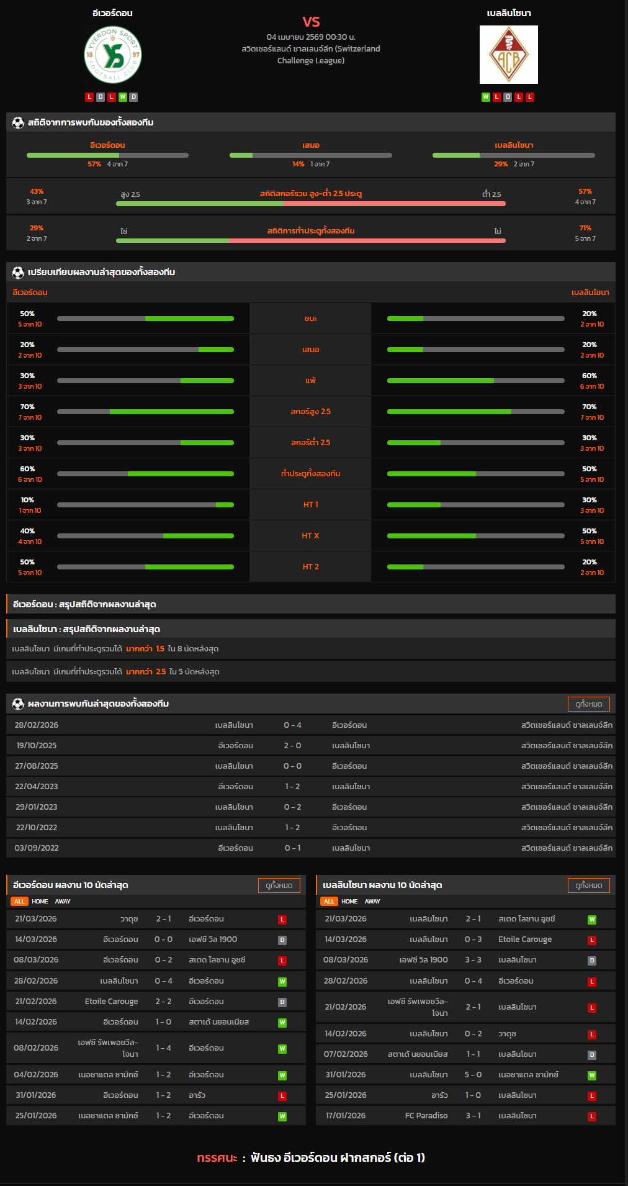Collapse the เบลลินโซนา recent stats summary section
Image resolution: width=628 pixels, height=1186 pixels.
pos(310,629)
